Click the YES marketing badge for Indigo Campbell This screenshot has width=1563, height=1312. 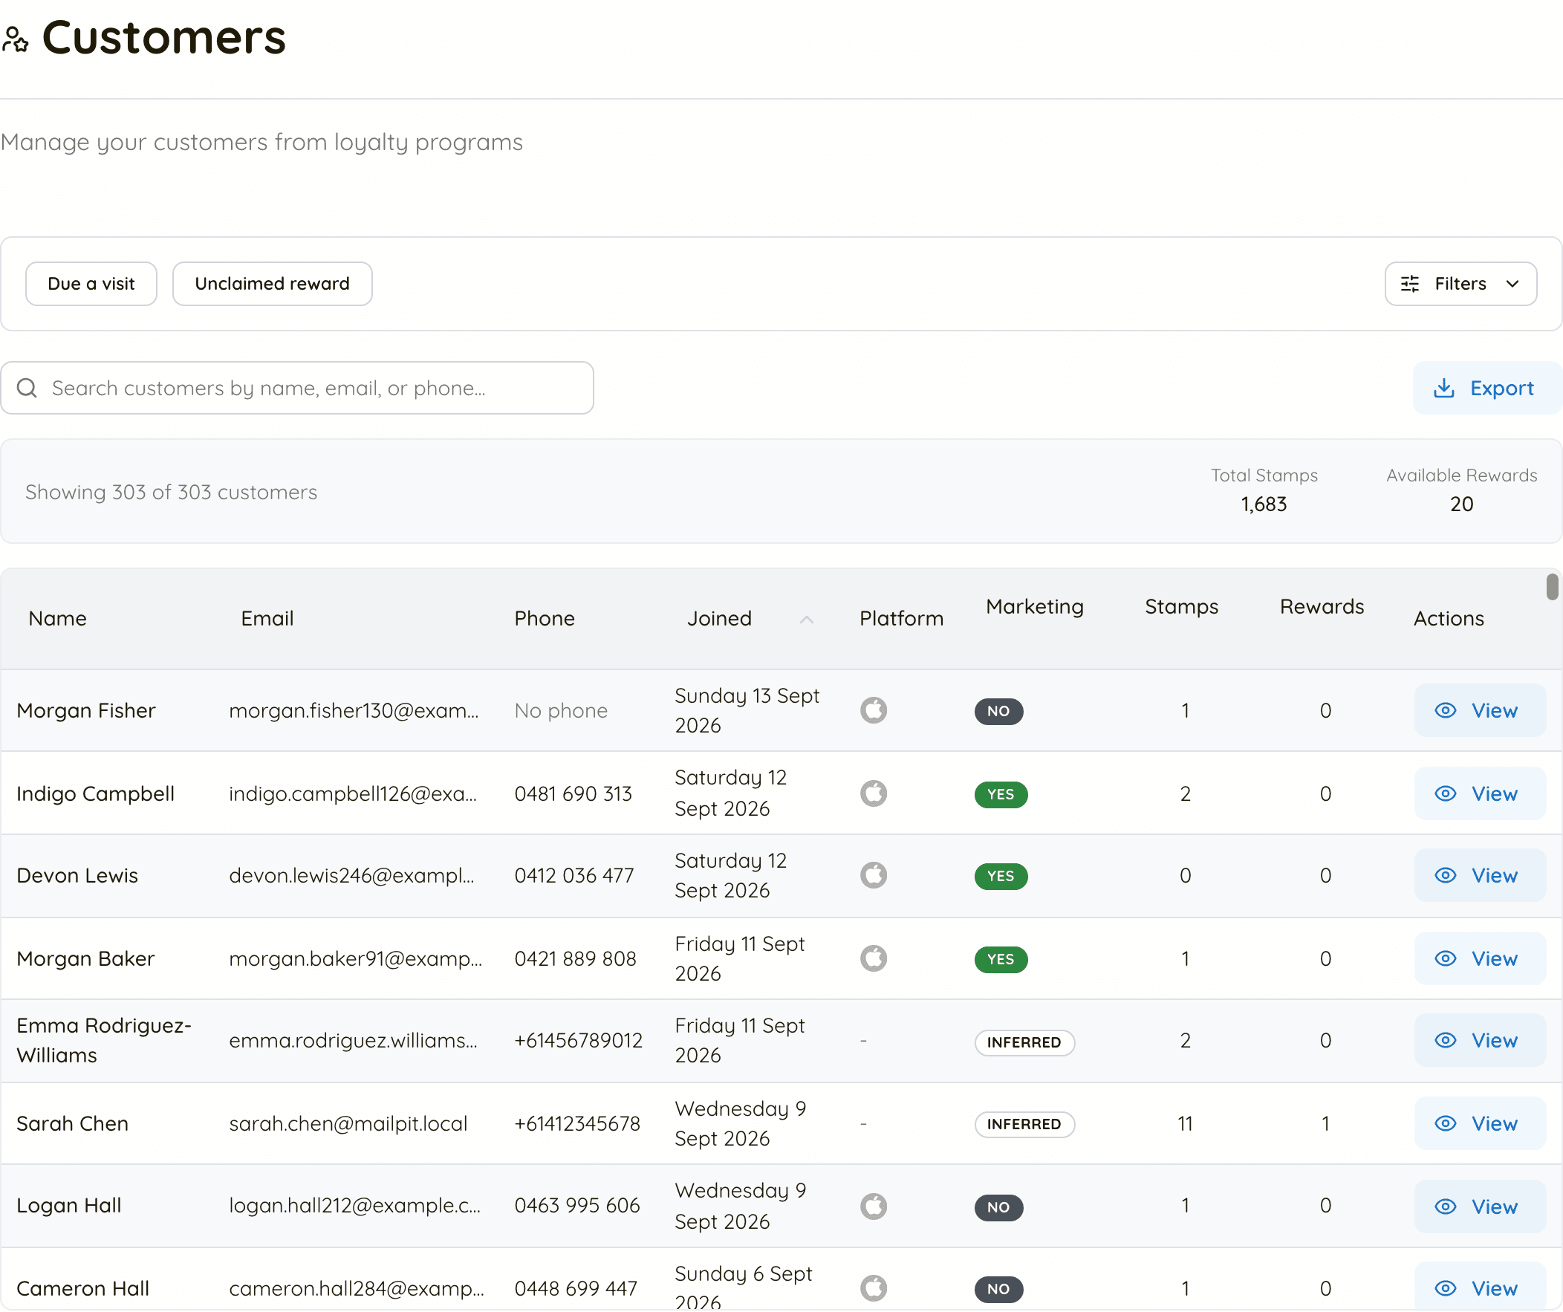click(x=1001, y=795)
